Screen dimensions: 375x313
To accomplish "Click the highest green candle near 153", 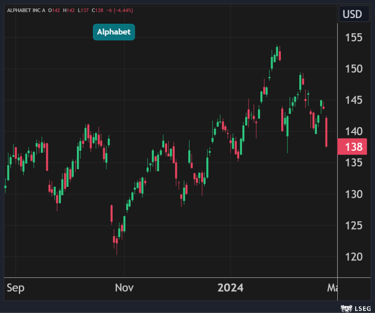I will coord(277,51).
